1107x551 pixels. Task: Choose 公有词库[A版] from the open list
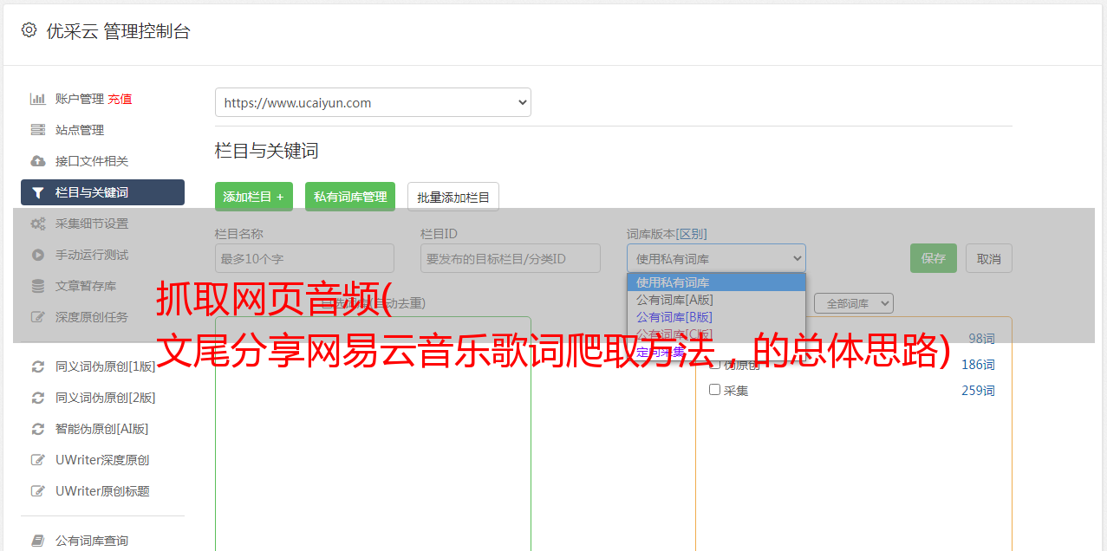click(716, 300)
